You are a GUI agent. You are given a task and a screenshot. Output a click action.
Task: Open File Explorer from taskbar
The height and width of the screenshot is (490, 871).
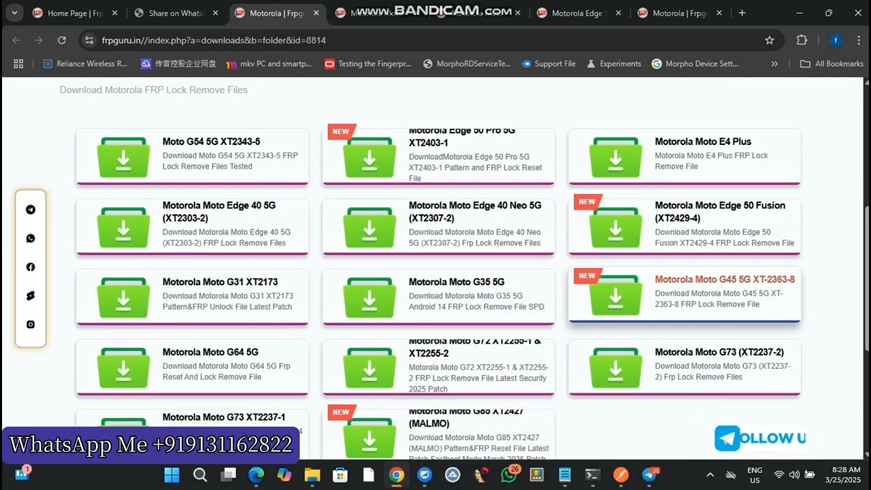(x=312, y=475)
